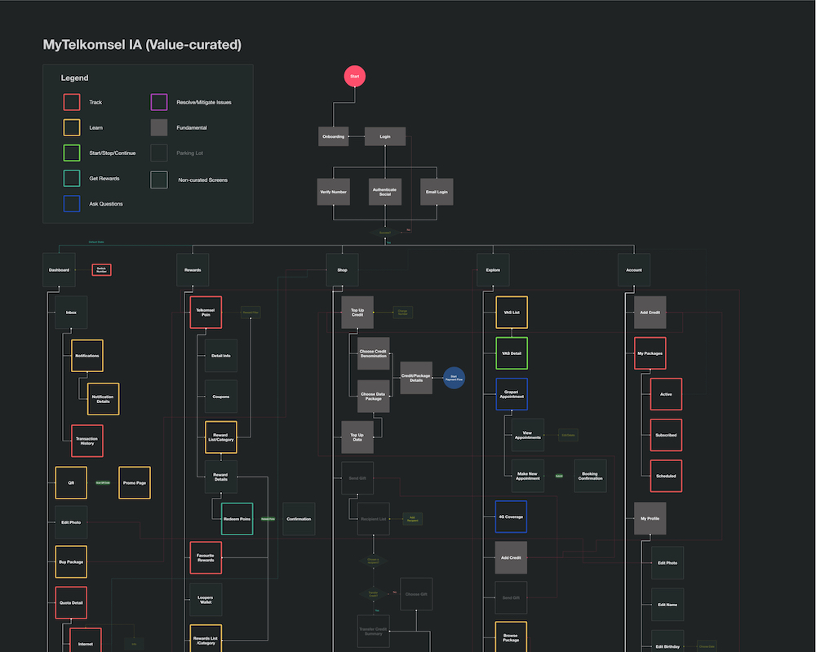Click the red Start circle node

(354, 76)
